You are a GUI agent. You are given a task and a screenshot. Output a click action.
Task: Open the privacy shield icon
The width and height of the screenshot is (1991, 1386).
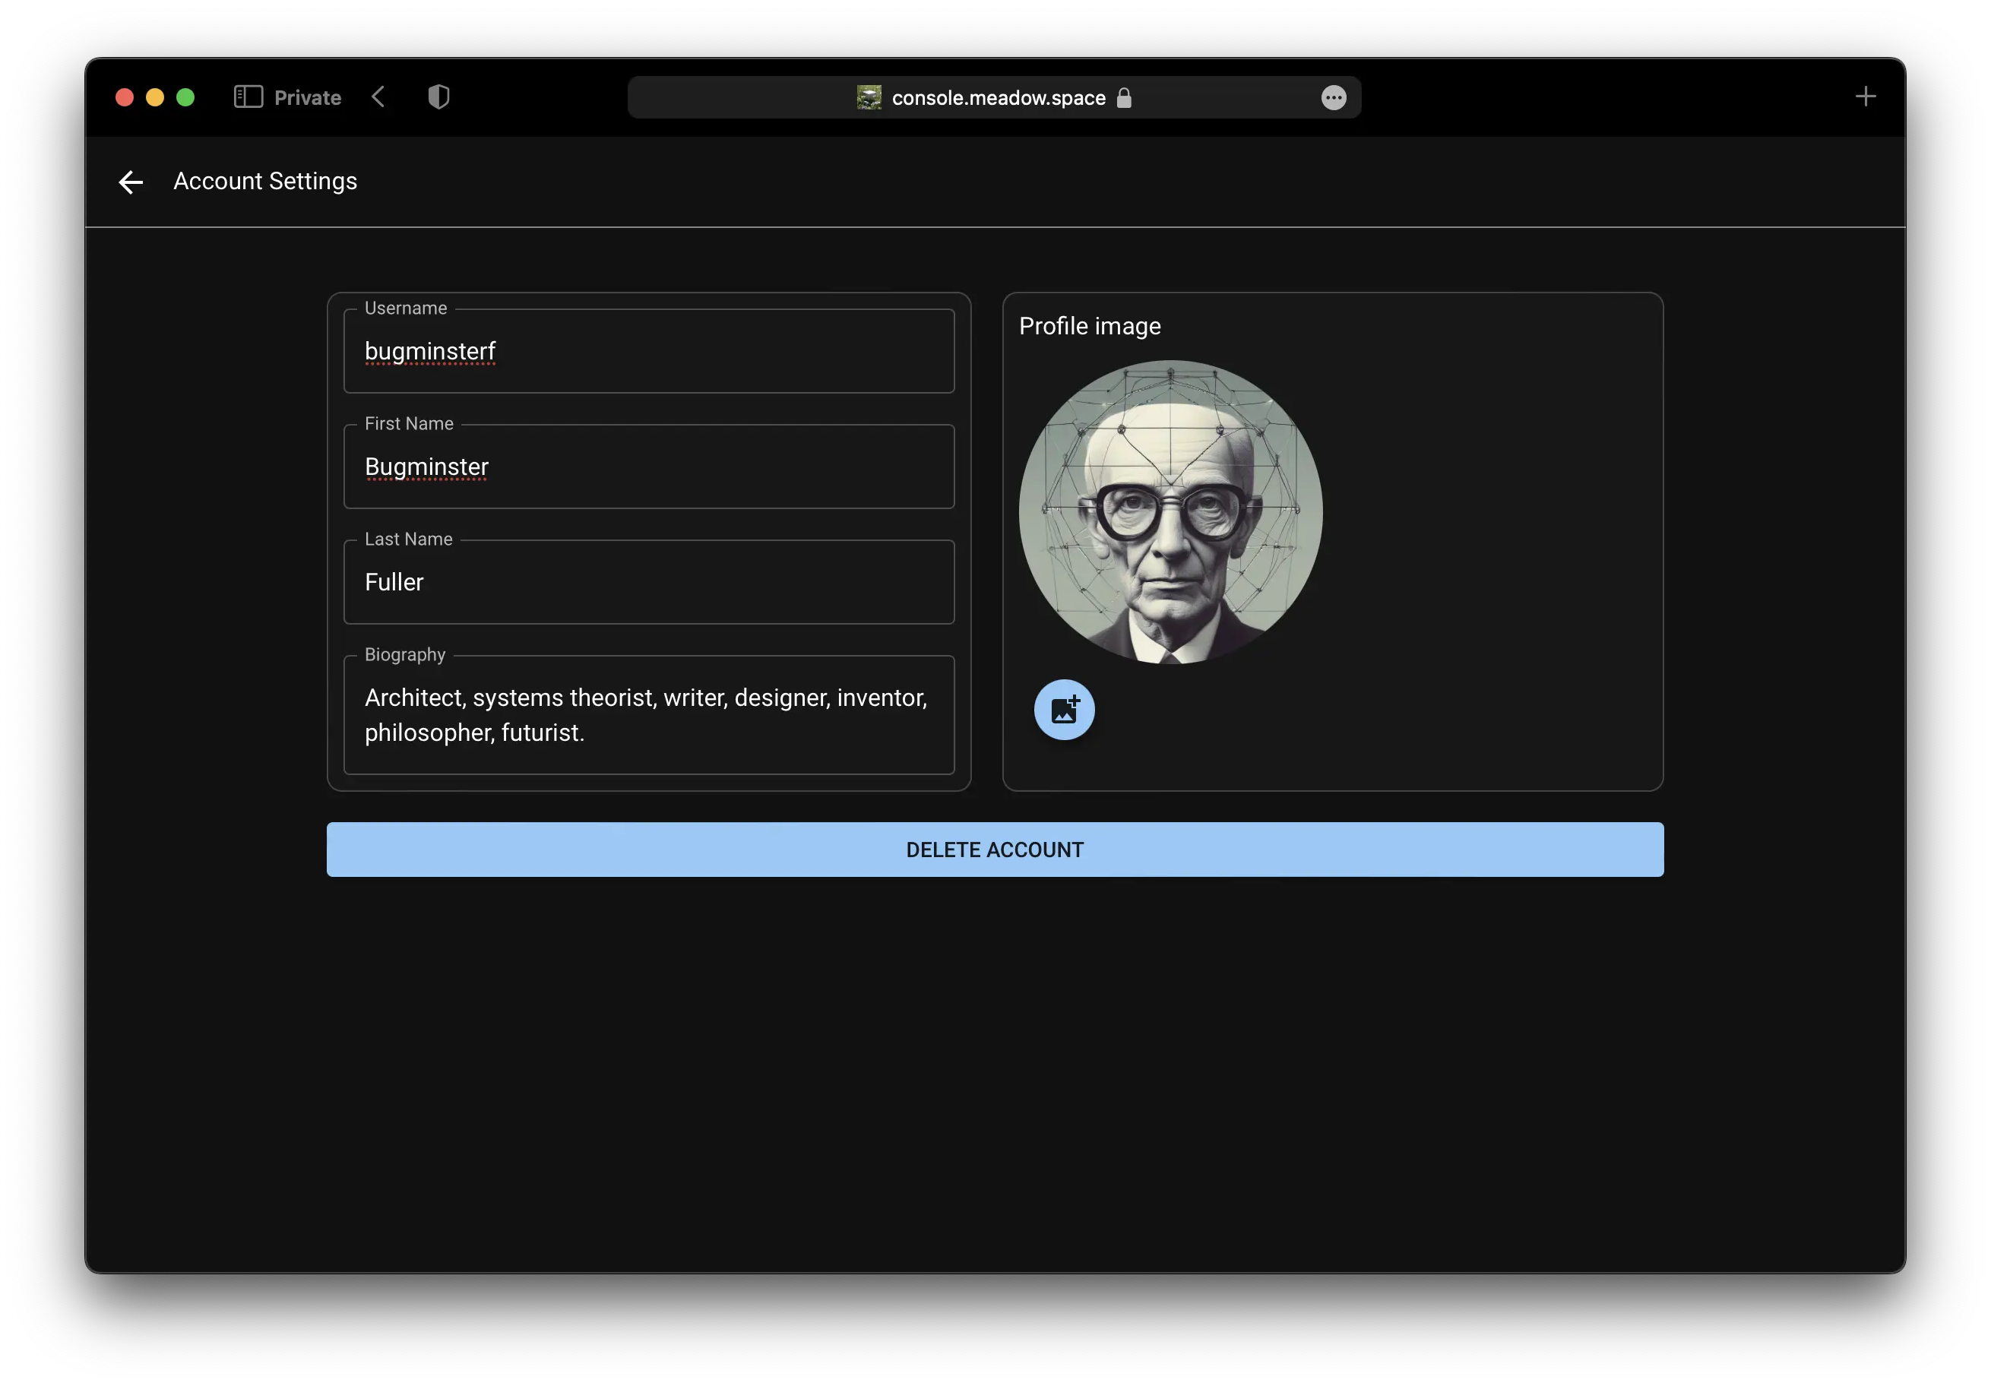click(438, 97)
